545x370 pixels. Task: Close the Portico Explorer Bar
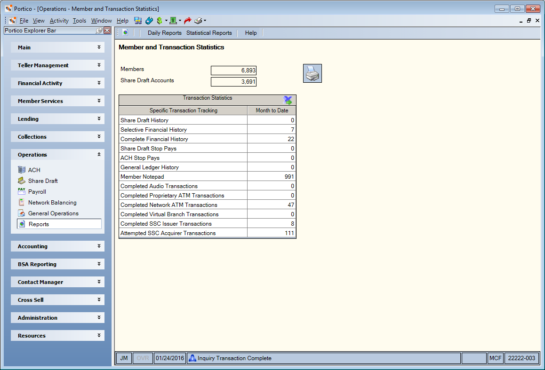pos(107,31)
